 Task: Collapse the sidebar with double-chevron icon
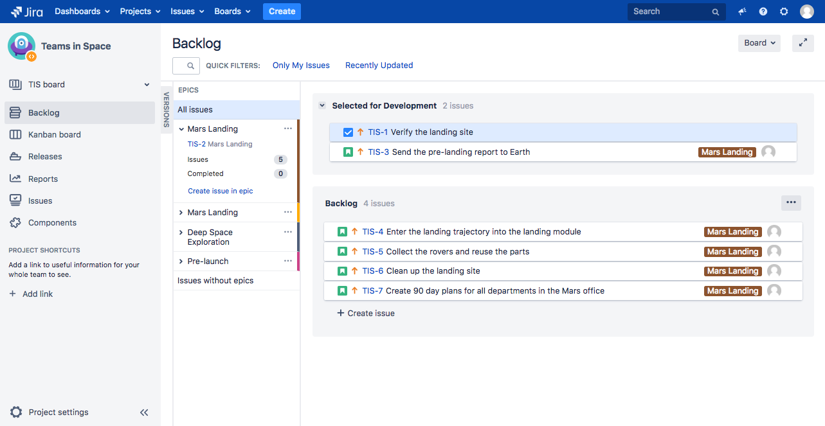144,413
